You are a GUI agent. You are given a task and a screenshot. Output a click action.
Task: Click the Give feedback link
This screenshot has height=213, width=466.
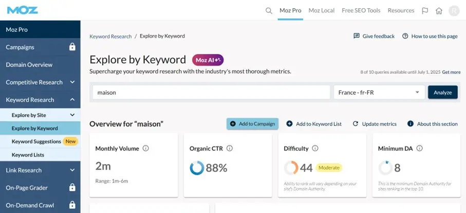point(374,36)
